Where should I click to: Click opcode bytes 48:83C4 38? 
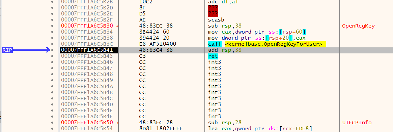tap(156, 50)
